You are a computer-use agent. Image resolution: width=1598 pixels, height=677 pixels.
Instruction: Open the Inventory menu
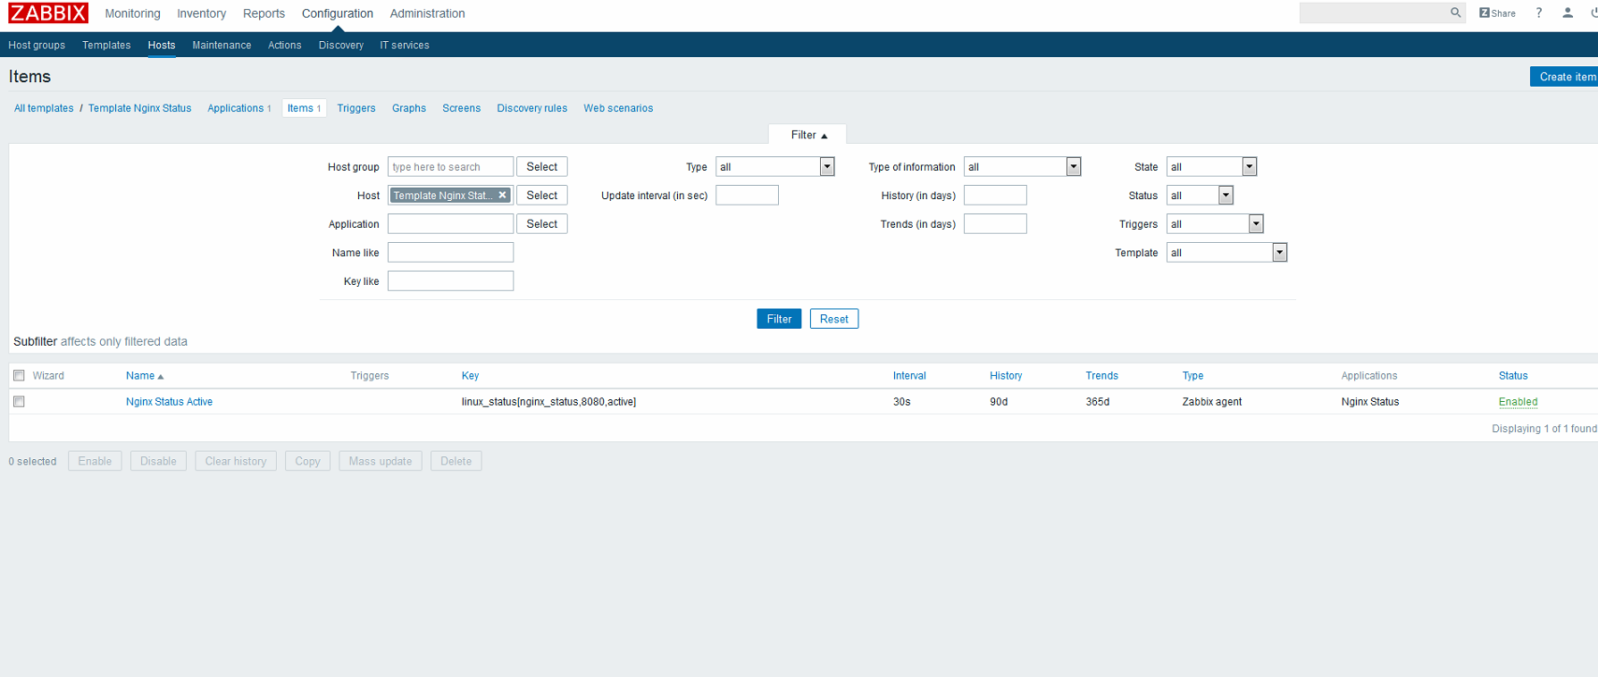coord(201,13)
